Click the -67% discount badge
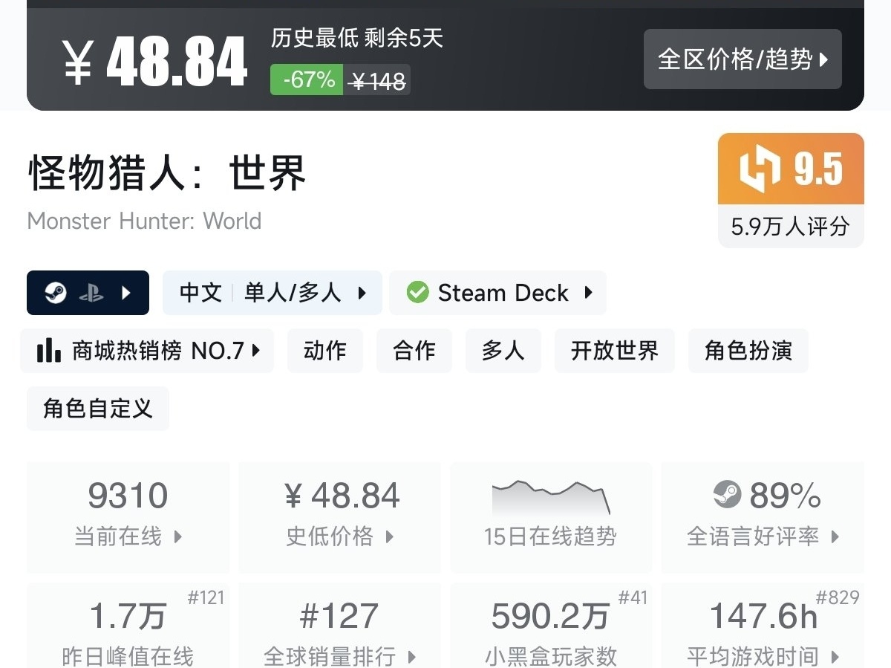The height and width of the screenshot is (668, 891). tap(307, 80)
